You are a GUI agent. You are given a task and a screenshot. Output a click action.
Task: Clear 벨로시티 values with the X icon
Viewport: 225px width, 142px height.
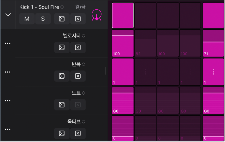(x=78, y=47)
